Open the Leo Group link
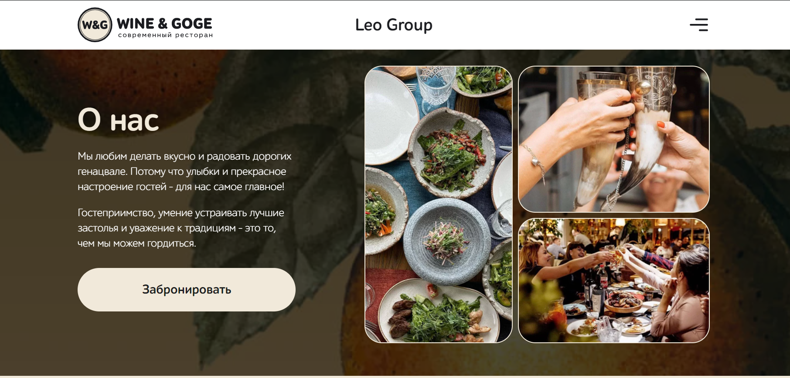This screenshot has width=790, height=378. (x=394, y=25)
